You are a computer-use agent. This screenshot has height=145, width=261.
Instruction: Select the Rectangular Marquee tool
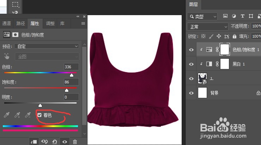click(x=16, y=5)
